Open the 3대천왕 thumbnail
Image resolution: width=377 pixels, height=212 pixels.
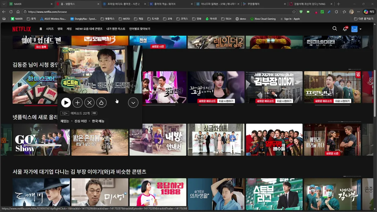pos(164,87)
